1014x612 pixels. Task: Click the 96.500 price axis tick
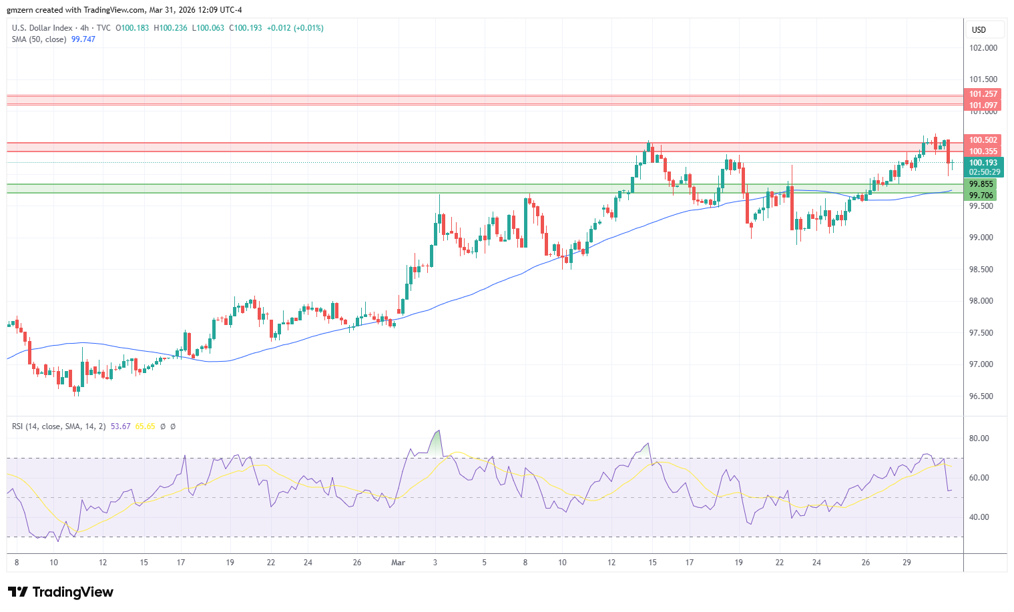click(981, 396)
